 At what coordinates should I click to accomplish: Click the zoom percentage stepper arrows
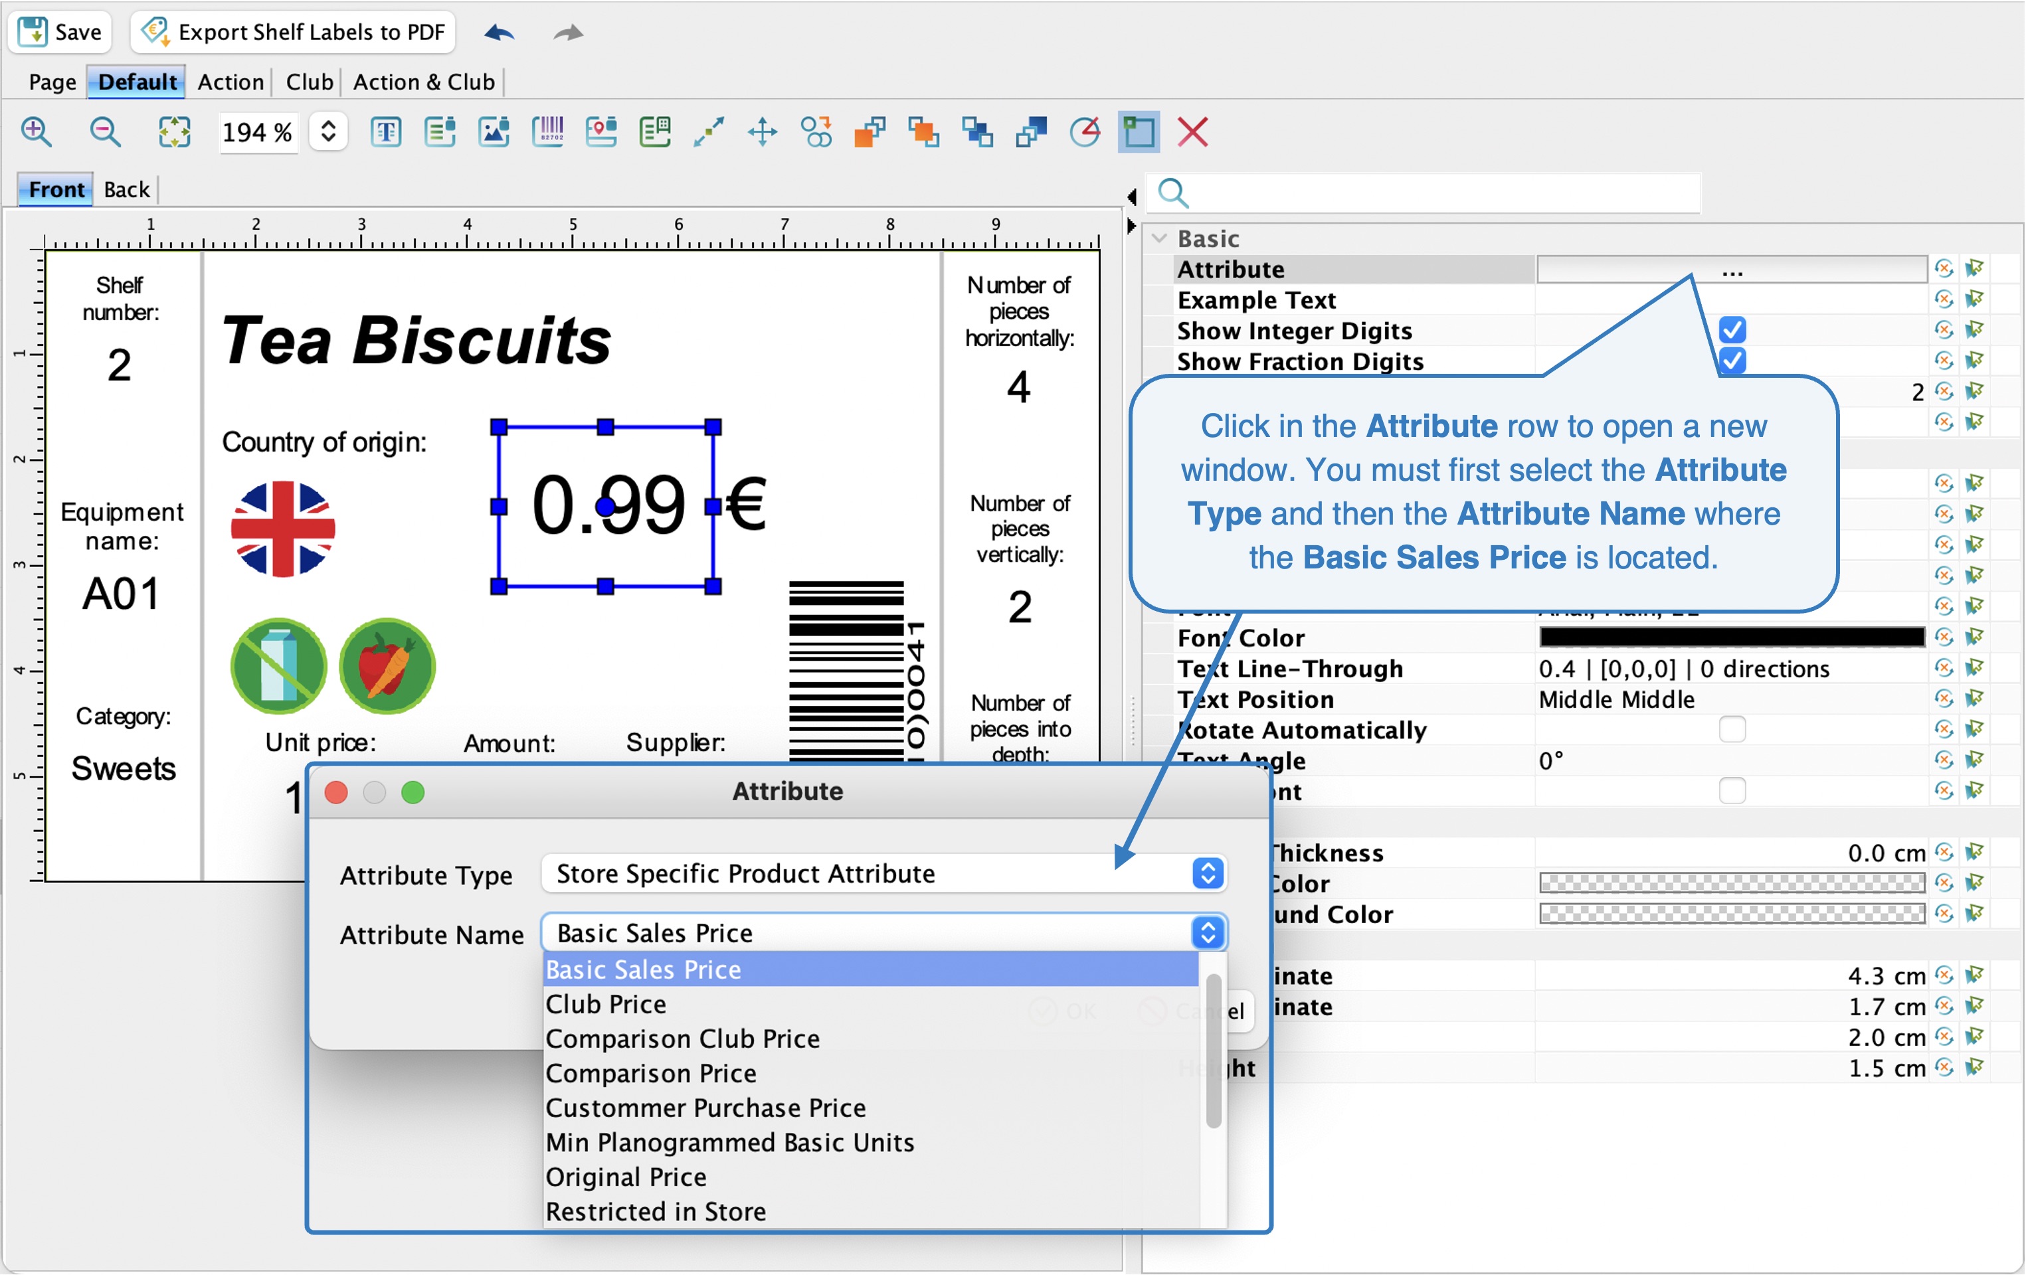pyautogui.click(x=328, y=132)
